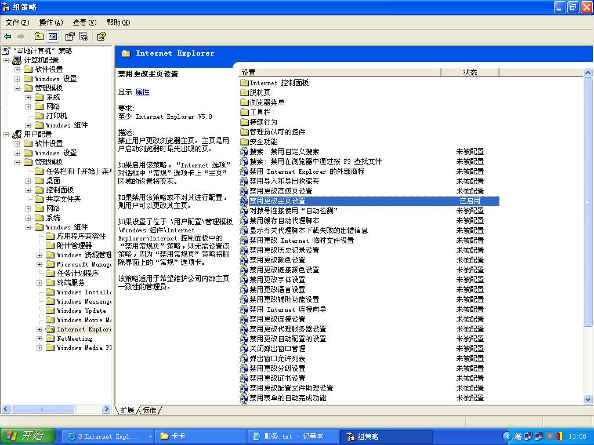The image size is (594, 445).
Task: Expand the NetMeeting tree node
Action: [x=39, y=338]
